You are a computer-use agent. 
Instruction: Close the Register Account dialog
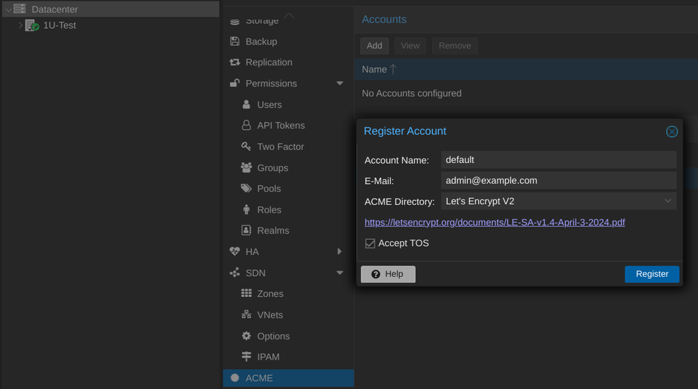coord(671,132)
